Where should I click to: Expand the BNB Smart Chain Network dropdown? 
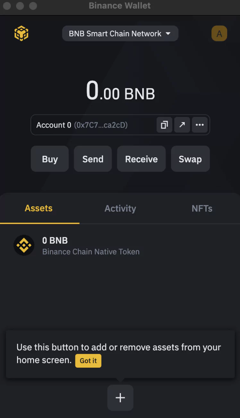(x=120, y=33)
